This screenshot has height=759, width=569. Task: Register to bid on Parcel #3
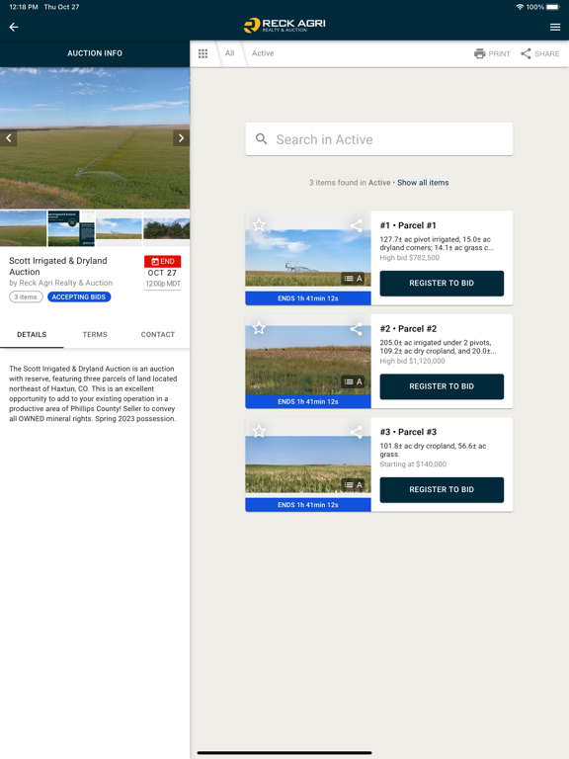[442, 490]
